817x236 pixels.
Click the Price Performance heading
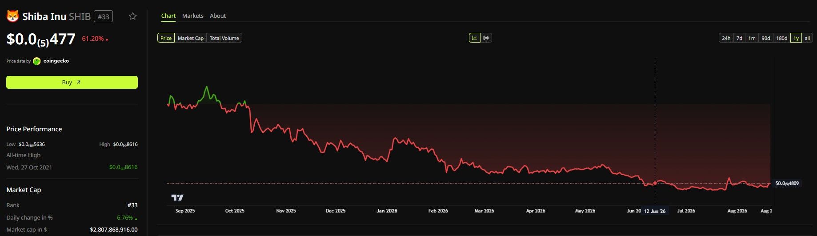(34, 129)
